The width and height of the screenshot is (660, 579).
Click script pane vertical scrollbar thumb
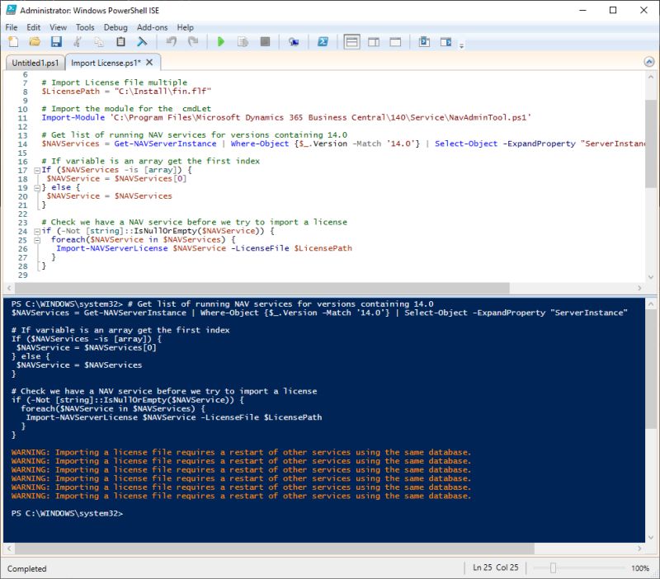click(651, 144)
